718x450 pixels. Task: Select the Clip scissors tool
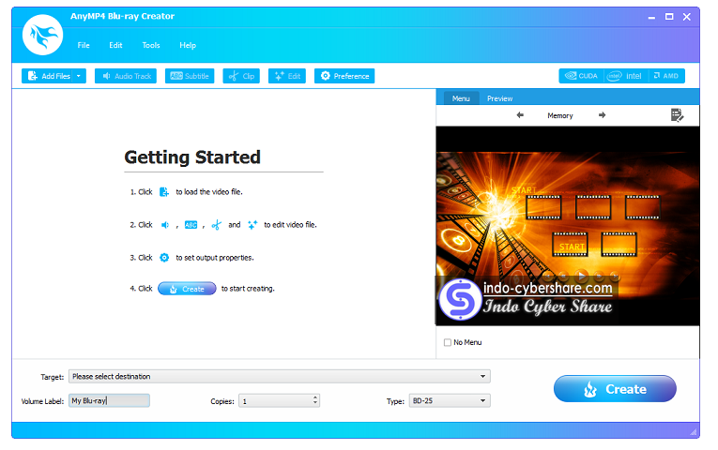(x=241, y=76)
